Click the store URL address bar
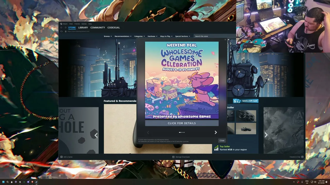 (78, 31)
